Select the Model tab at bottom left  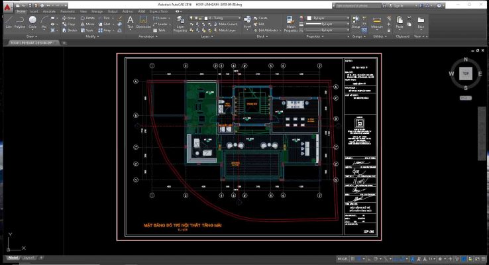(x=13, y=258)
